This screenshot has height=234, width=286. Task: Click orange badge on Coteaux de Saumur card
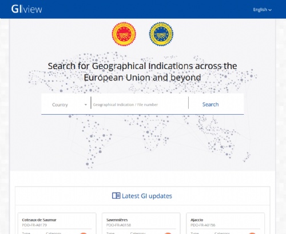[x=84, y=233]
